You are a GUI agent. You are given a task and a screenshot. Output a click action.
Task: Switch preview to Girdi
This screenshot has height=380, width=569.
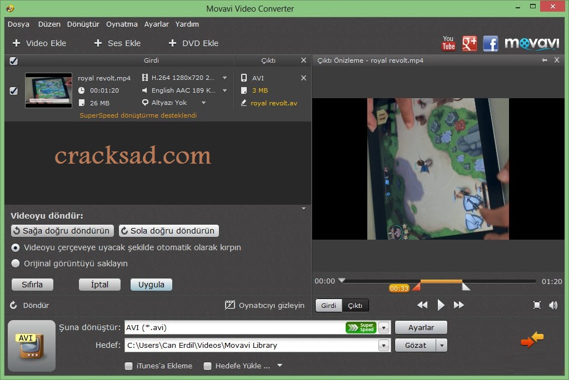tap(329, 305)
